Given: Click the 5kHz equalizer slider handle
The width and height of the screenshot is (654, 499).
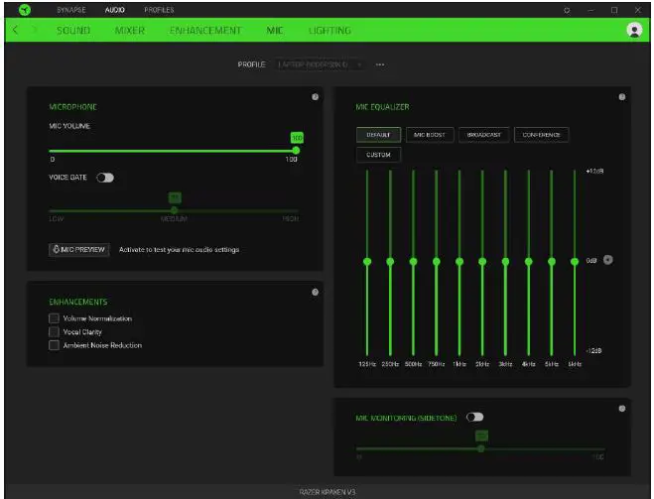Looking at the screenshot, I should coord(552,261).
